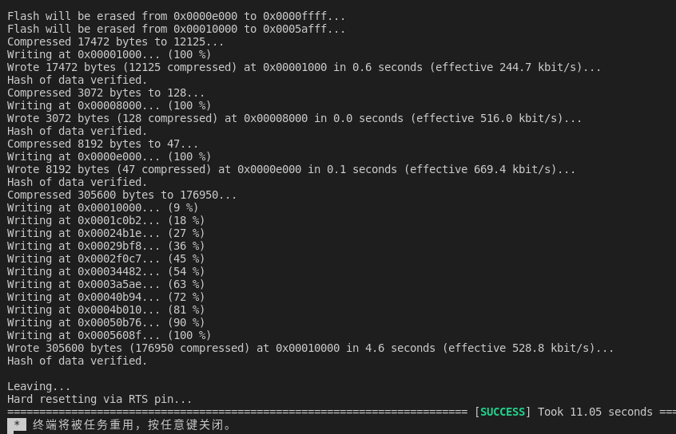The height and width of the screenshot is (434, 676).
Task: Click the 'Leaving...' output line
Action: pos(39,386)
